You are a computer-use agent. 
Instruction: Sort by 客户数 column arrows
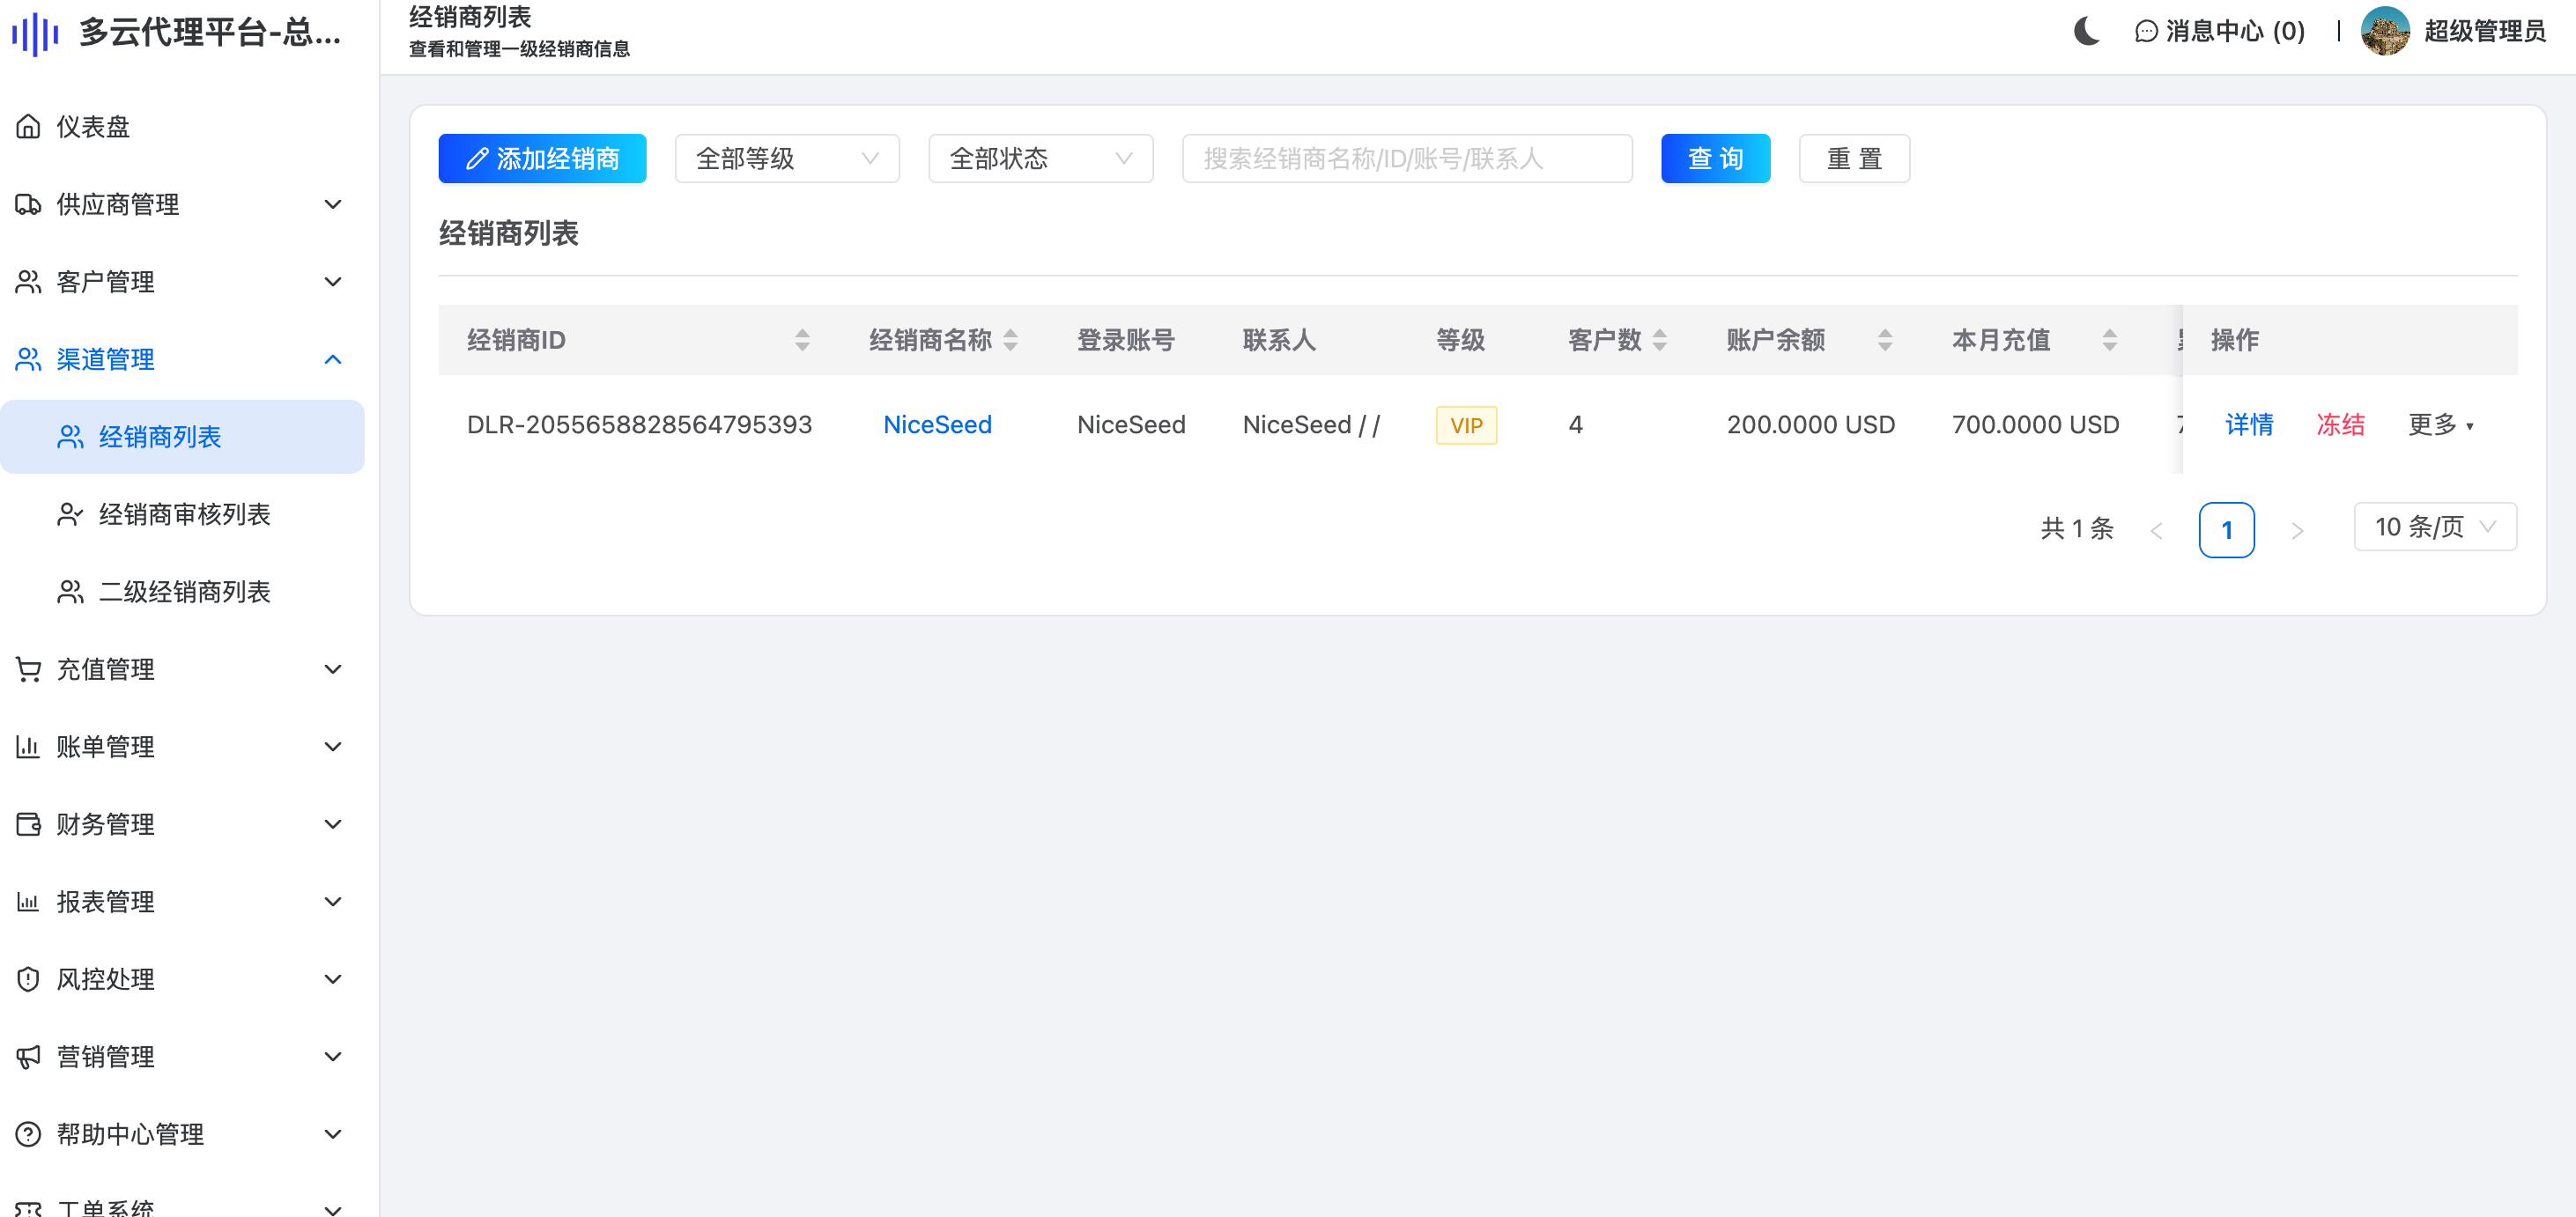coord(1660,341)
